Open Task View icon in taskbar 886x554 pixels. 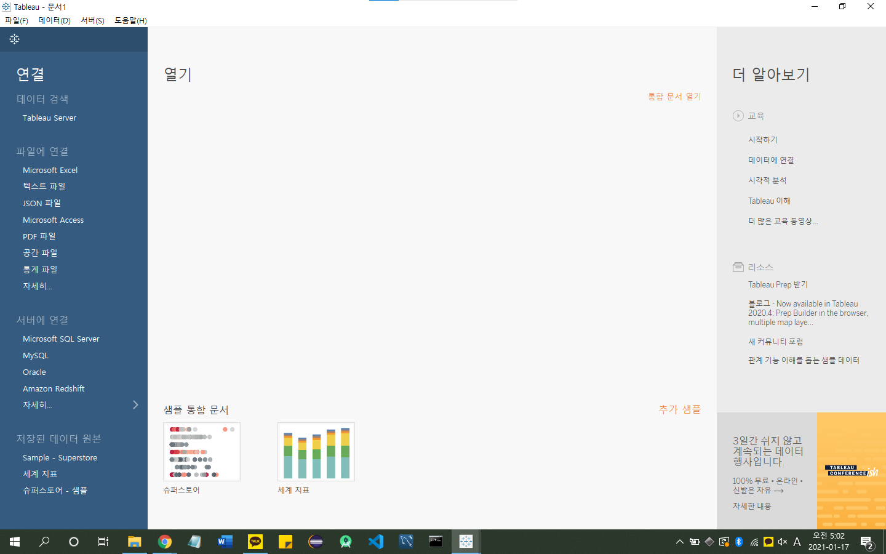103,542
